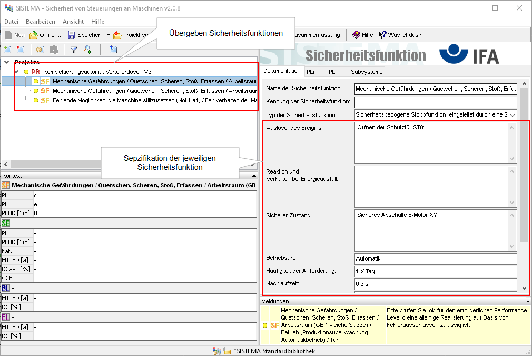The width and height of the screenshot is (532, 356).
Task: Open the Speichern dropdown arrow
Action: [x=109, y=35]
